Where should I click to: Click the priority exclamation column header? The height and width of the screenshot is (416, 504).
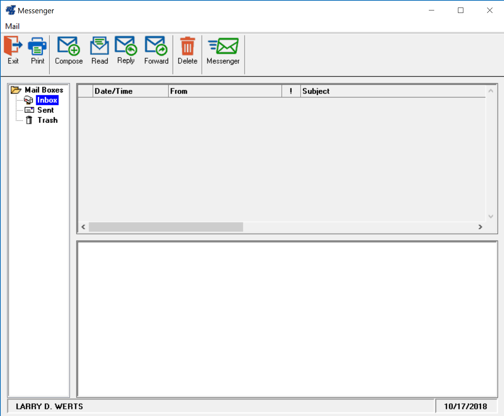(x=291, y=91)
